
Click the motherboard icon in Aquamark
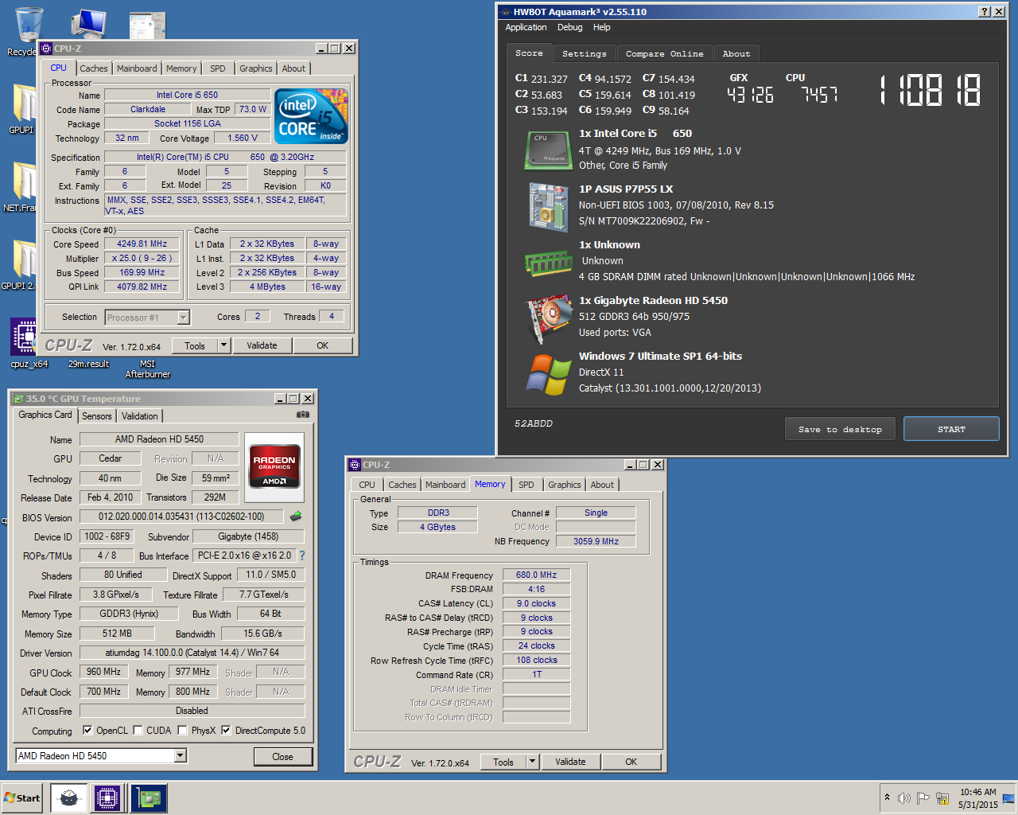click(548, 206)
